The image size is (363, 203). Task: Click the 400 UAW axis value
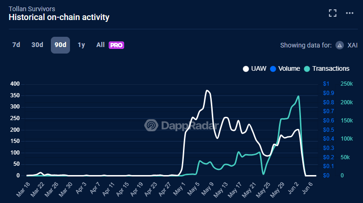[x=15, y=84]
